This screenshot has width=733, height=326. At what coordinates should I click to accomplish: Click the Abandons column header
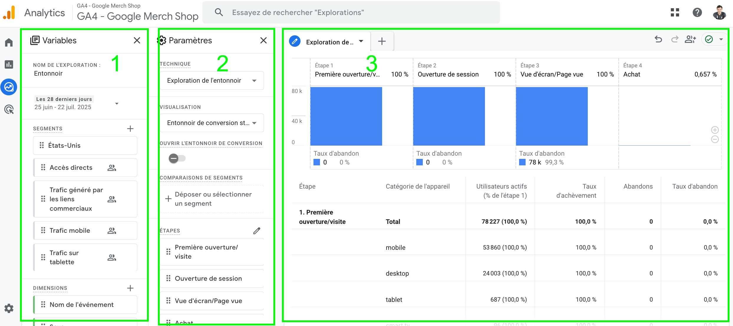[x=638, y=187]
